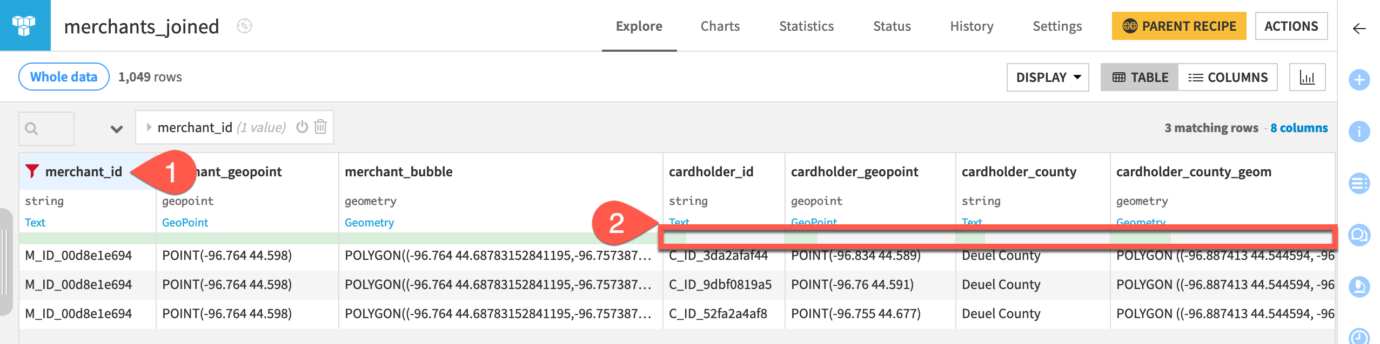1380x344 pixels.
Task: Click the Geometry meaning under merchant_bubble
Action: tap(369, 222)
